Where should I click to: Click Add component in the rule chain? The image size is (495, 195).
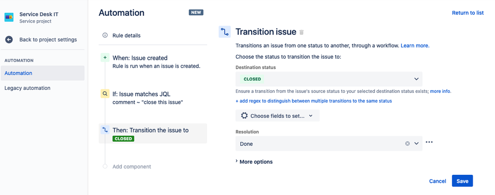(132, 166)
